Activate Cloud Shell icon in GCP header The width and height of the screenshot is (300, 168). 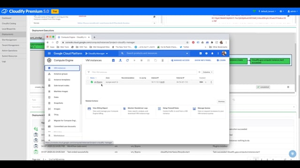(x=200, y=54)
